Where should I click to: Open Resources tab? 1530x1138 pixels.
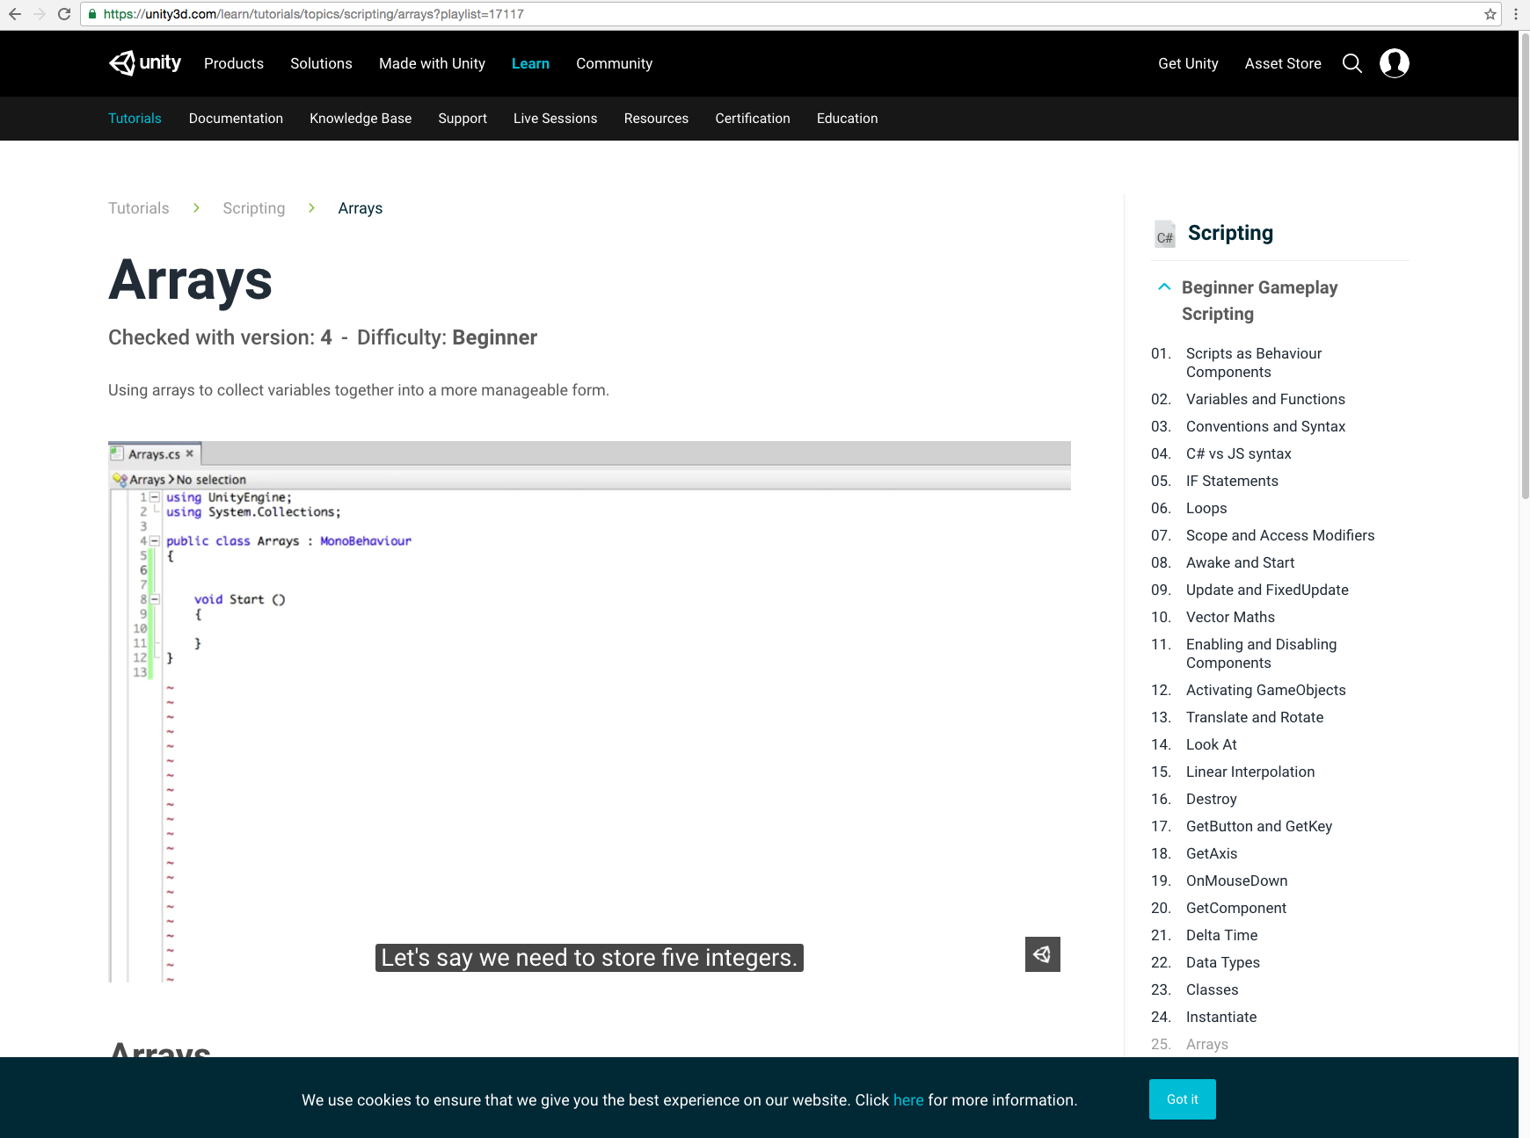[x=656, y=119]
